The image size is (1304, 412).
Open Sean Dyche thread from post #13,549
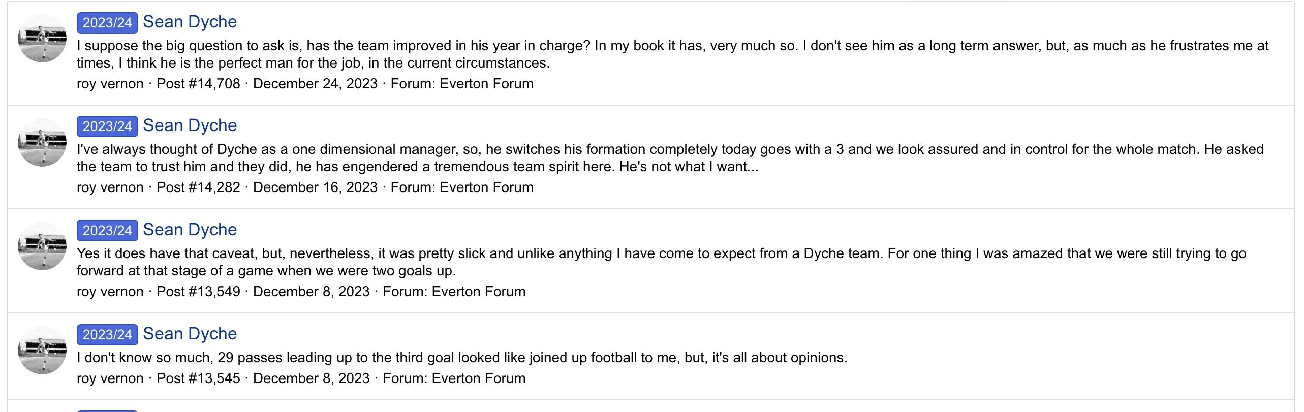click(x=190, y=230)
